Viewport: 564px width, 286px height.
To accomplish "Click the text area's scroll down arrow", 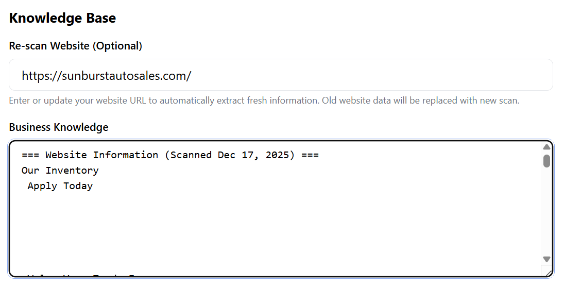I will [546, 259].
